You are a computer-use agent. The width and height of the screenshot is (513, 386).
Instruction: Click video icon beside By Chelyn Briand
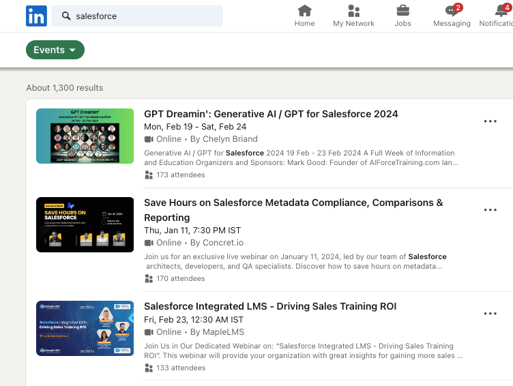pyautogui.click(x=149, y=139)
